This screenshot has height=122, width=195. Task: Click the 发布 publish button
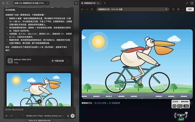point(190,9)
